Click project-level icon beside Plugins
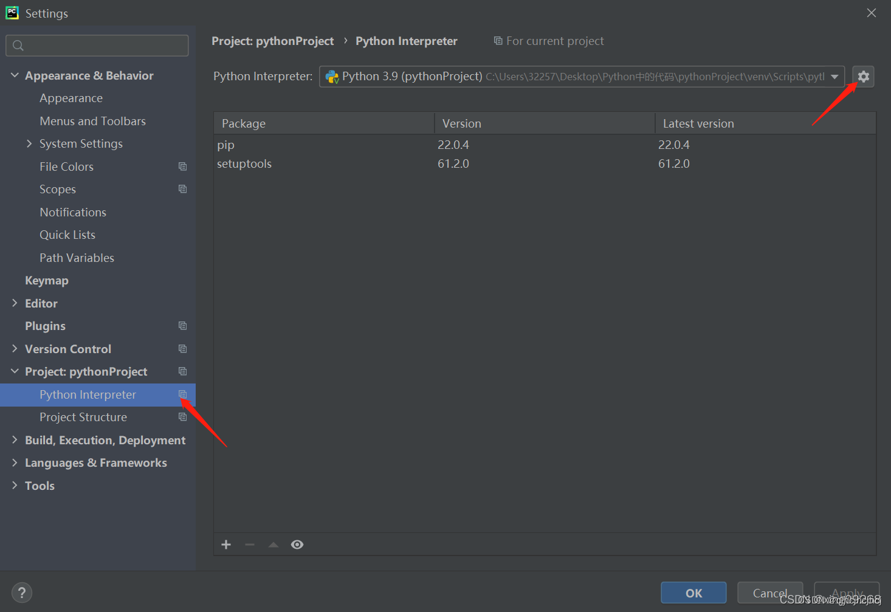Screen dimensions: 891x612 [182, 326]
